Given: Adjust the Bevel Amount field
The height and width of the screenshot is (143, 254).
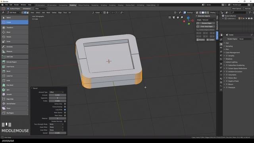Looking at the screenshot, I should point(58,95).
